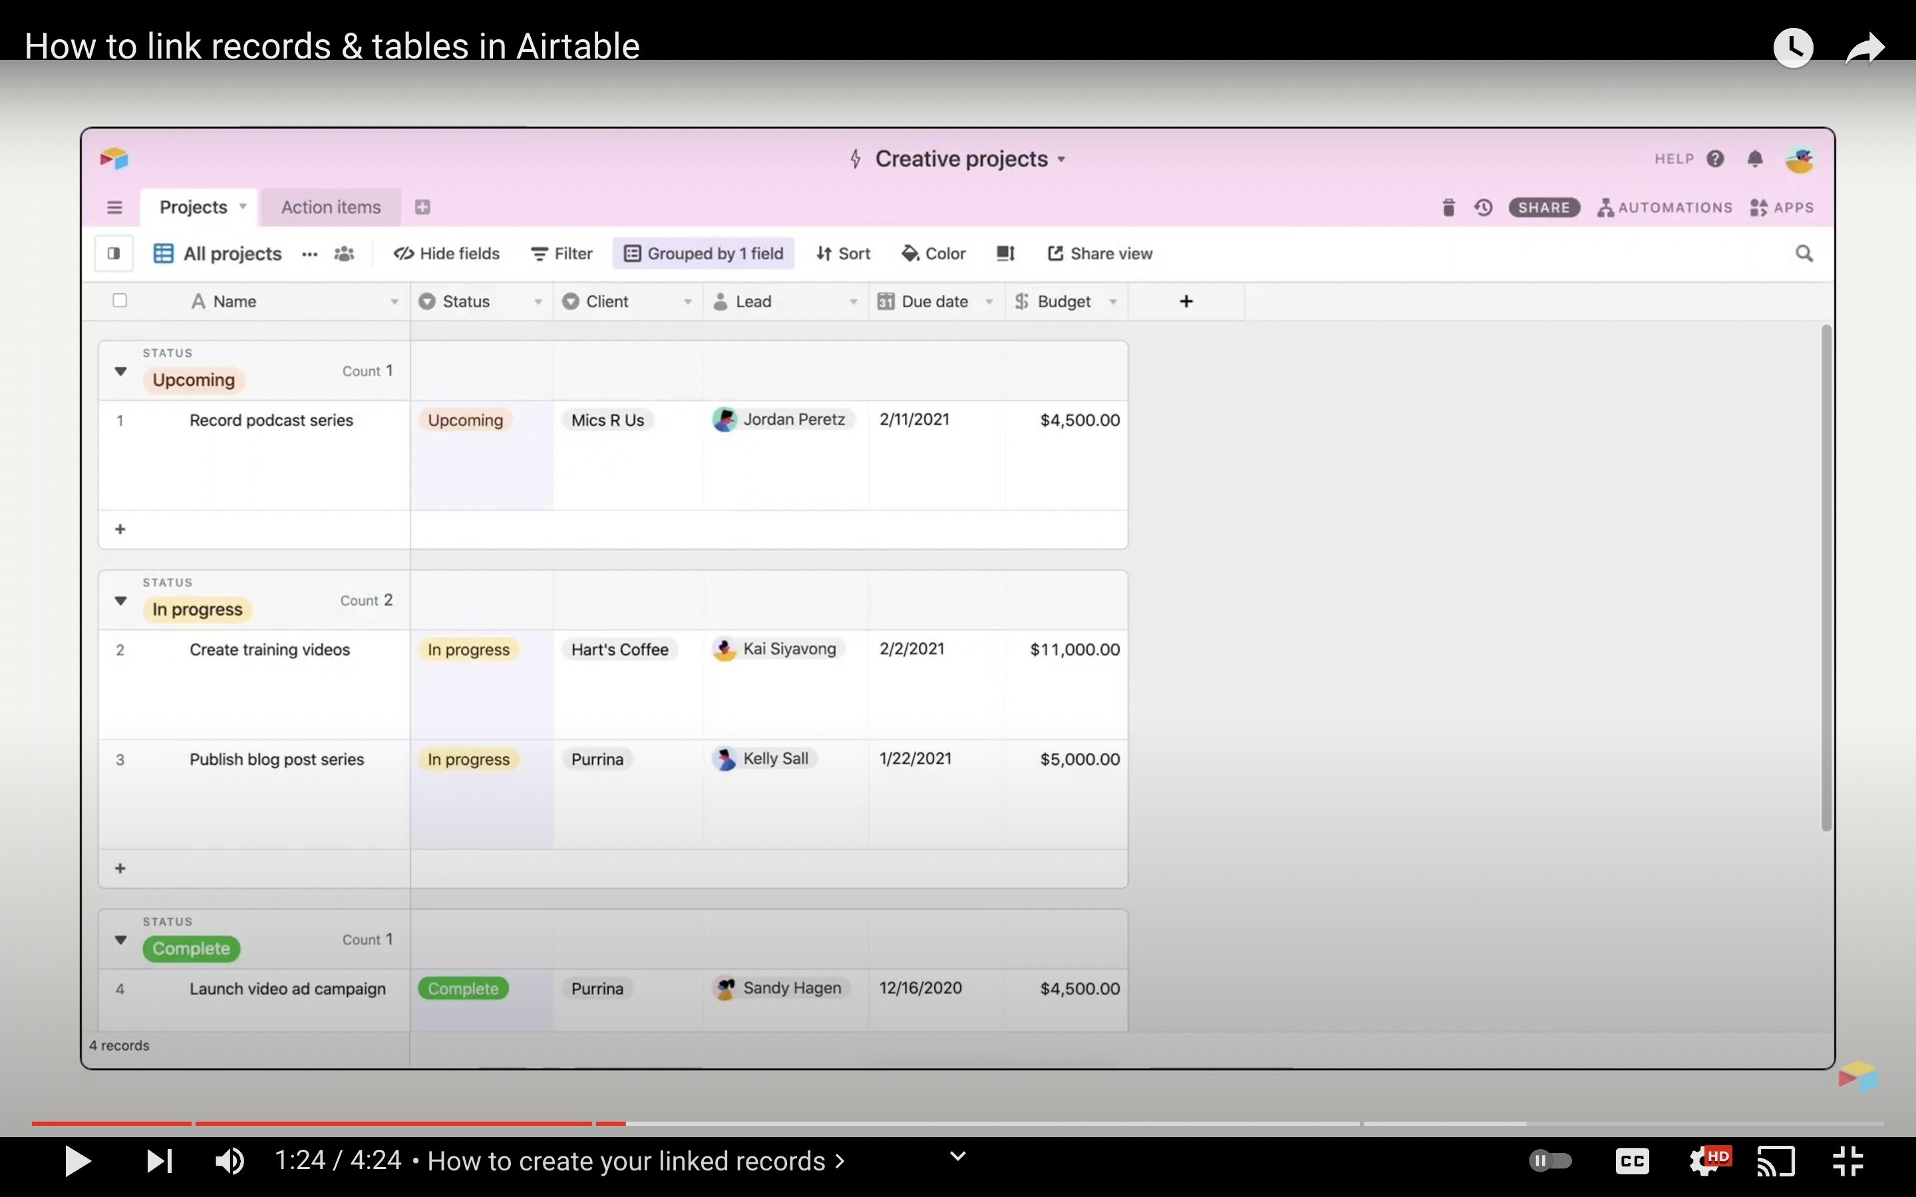
Task: Check the select-all records checkbox
Action: click(x=120, y=300)
